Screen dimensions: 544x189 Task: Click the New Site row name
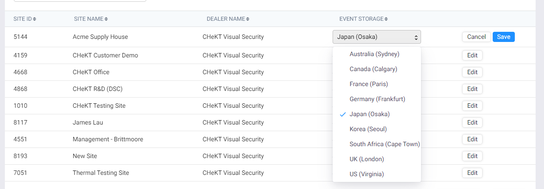pyautogui.click(x=85, y=156)
